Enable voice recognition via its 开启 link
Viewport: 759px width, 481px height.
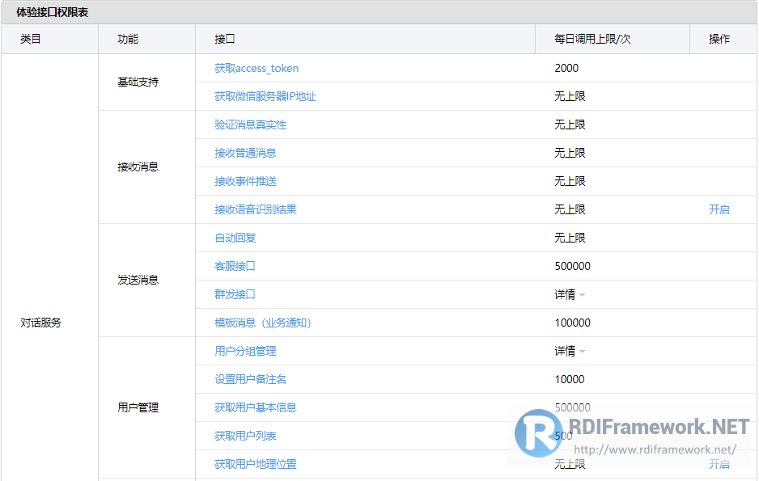[719, 210]
